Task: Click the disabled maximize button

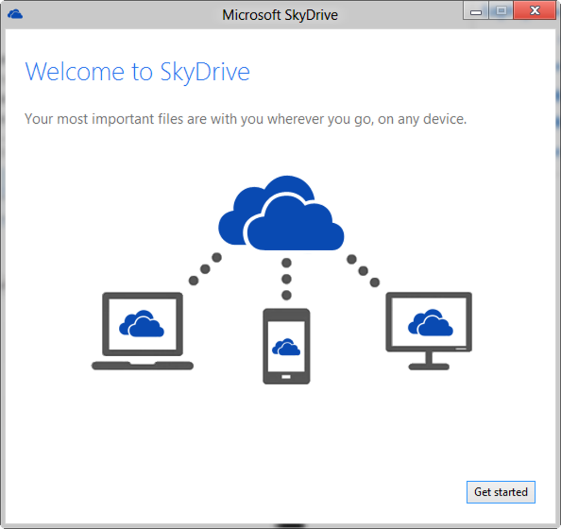Action: coord(501,10)
